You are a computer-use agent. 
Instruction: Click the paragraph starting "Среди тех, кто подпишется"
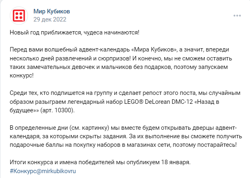(122, 103)
